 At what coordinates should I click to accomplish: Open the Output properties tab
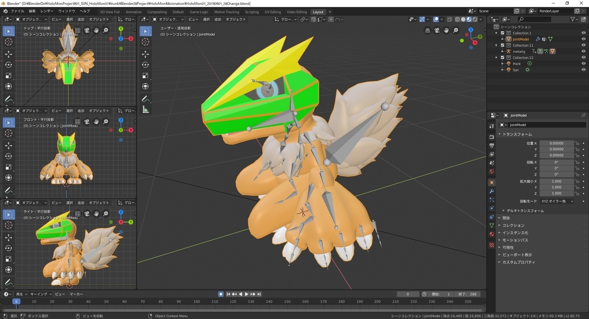[x=492, y=145]
